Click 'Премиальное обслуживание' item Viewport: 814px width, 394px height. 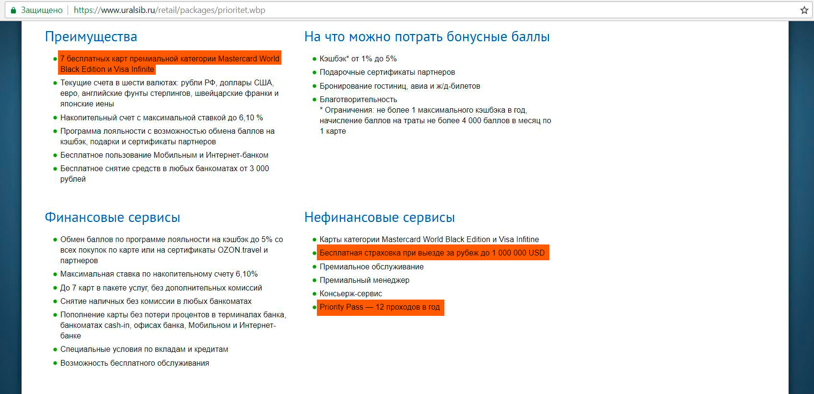coord(372,267)
